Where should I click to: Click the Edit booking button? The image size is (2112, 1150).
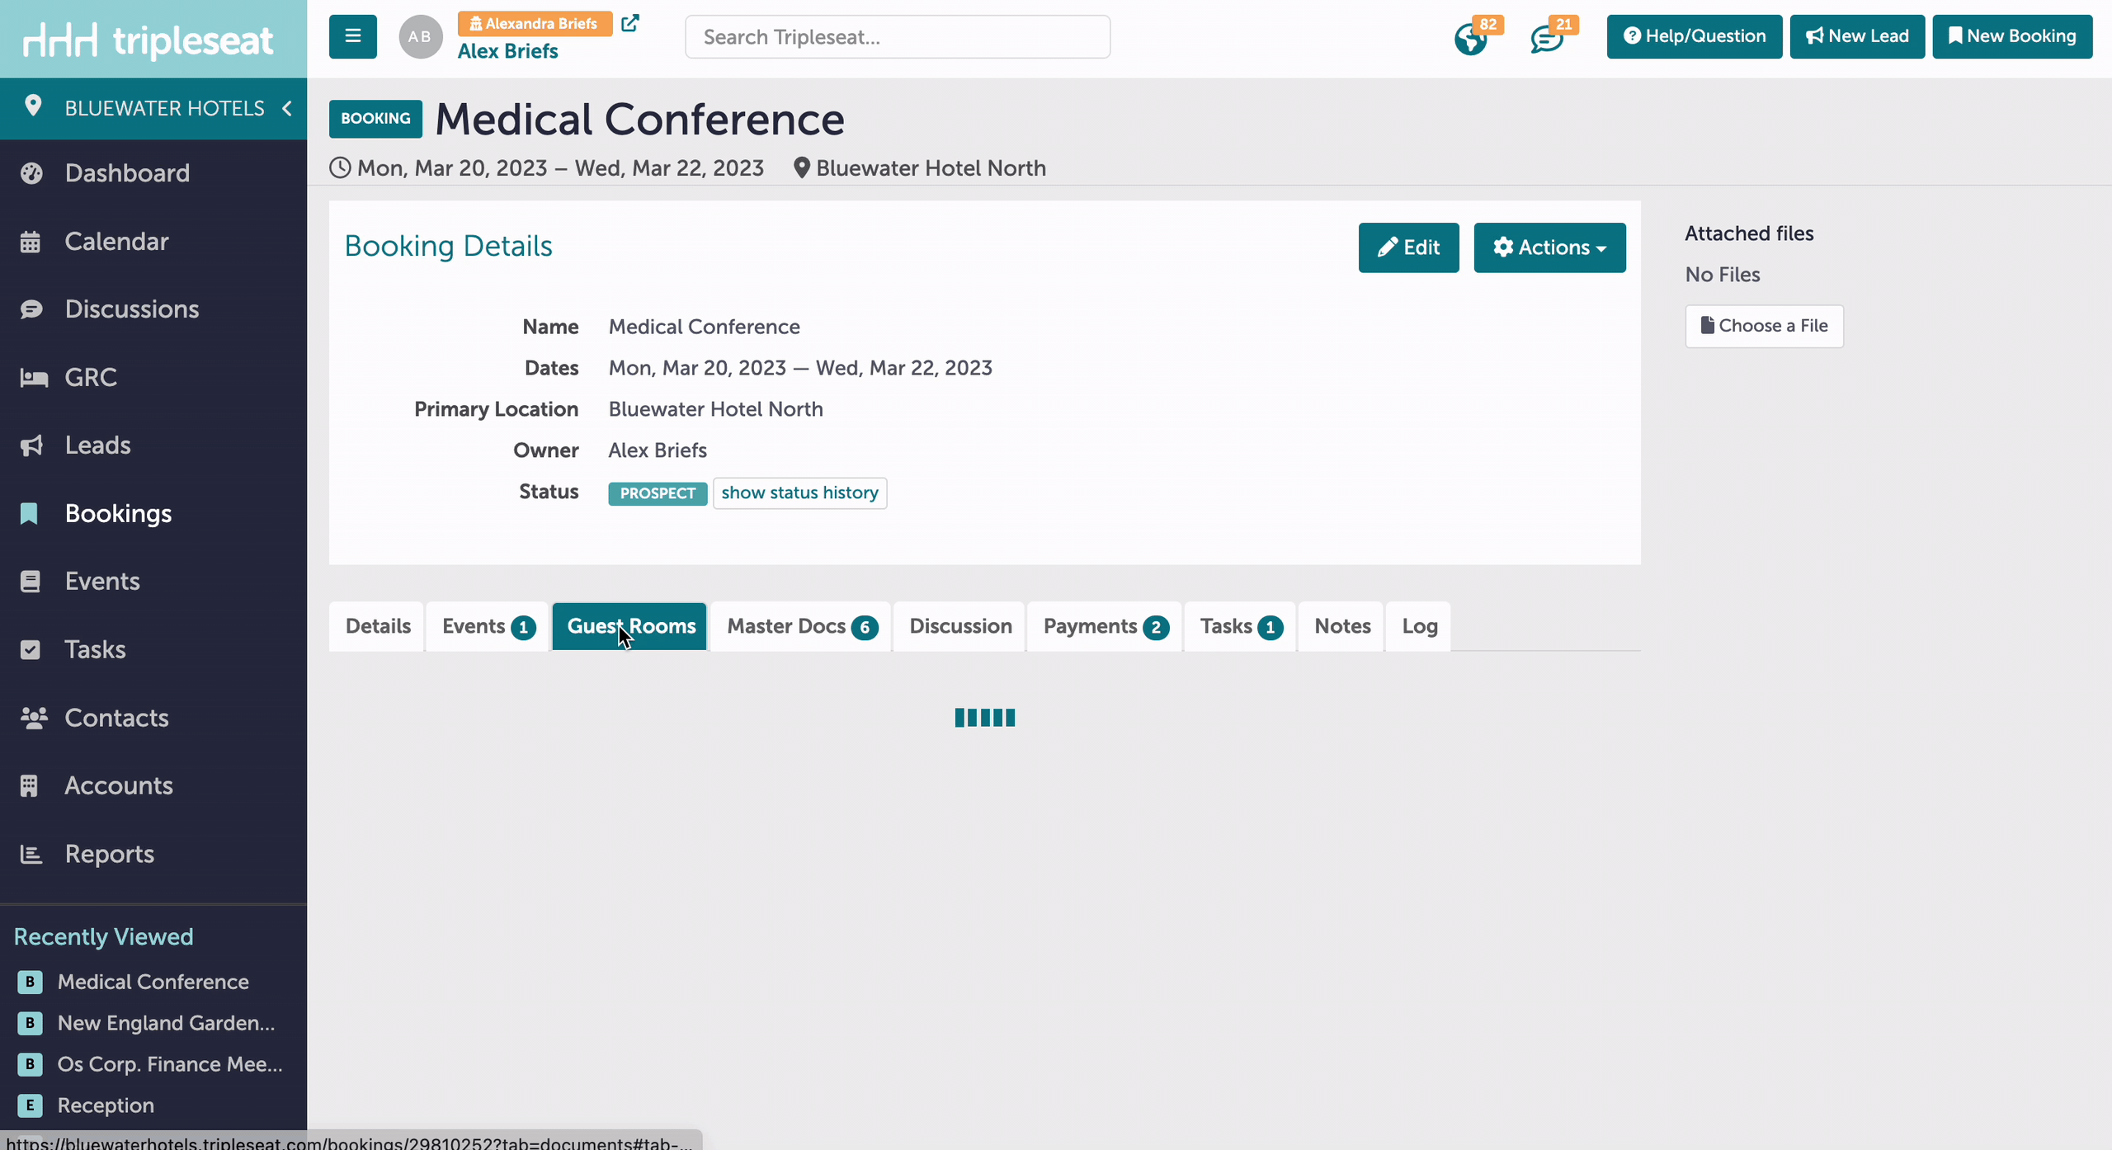tap(1408, 247)
